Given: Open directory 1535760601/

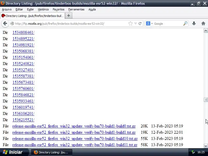Looking at the screenshot, I should tap(23, 89).
